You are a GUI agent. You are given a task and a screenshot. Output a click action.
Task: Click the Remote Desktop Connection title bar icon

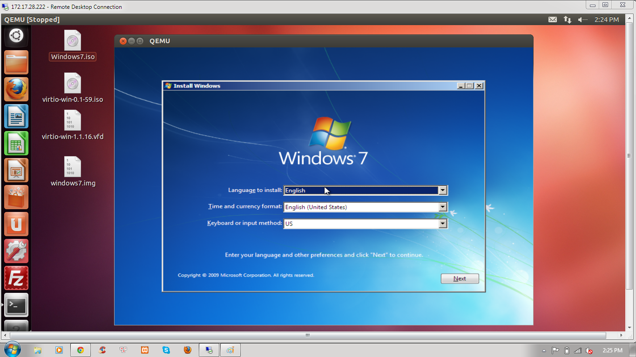(x=5, y=7)
